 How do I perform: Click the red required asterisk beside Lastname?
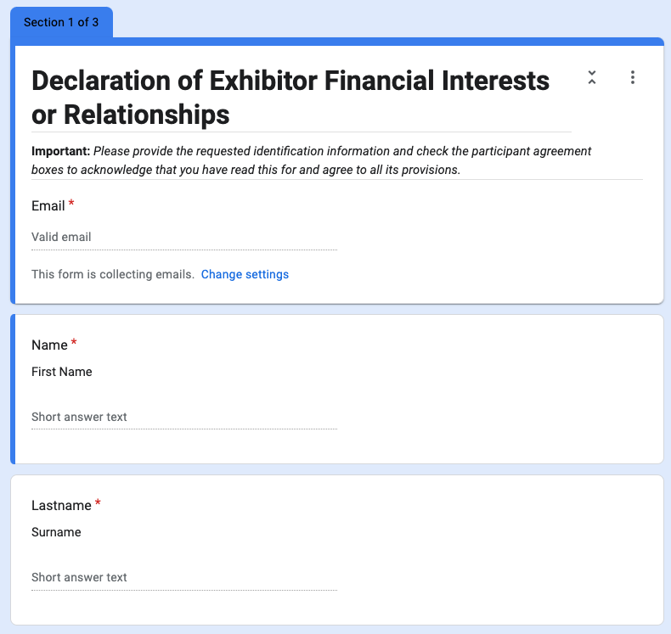tap(98, 504)
